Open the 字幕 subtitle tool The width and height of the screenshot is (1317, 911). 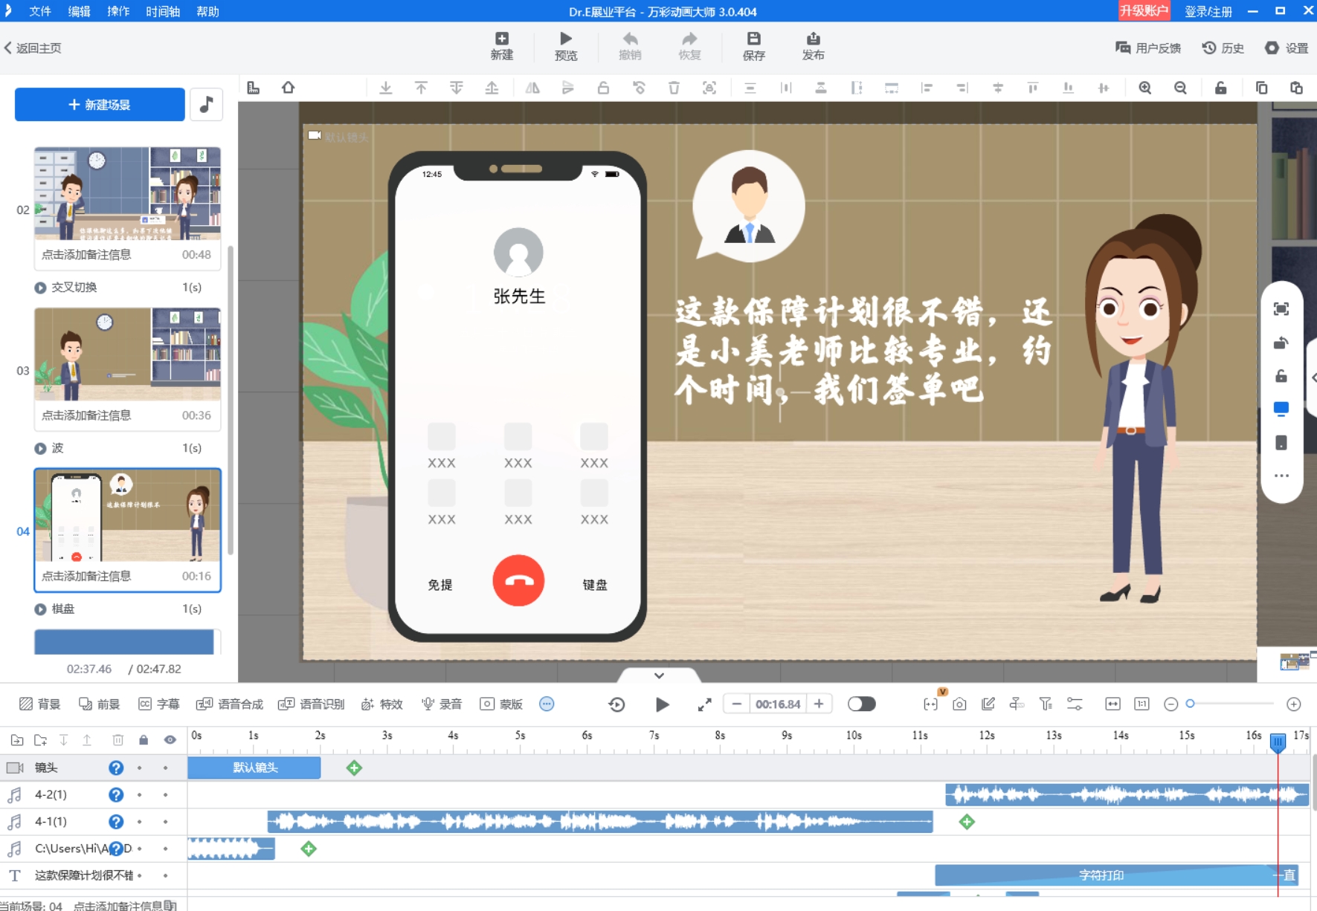pos(159,704)
